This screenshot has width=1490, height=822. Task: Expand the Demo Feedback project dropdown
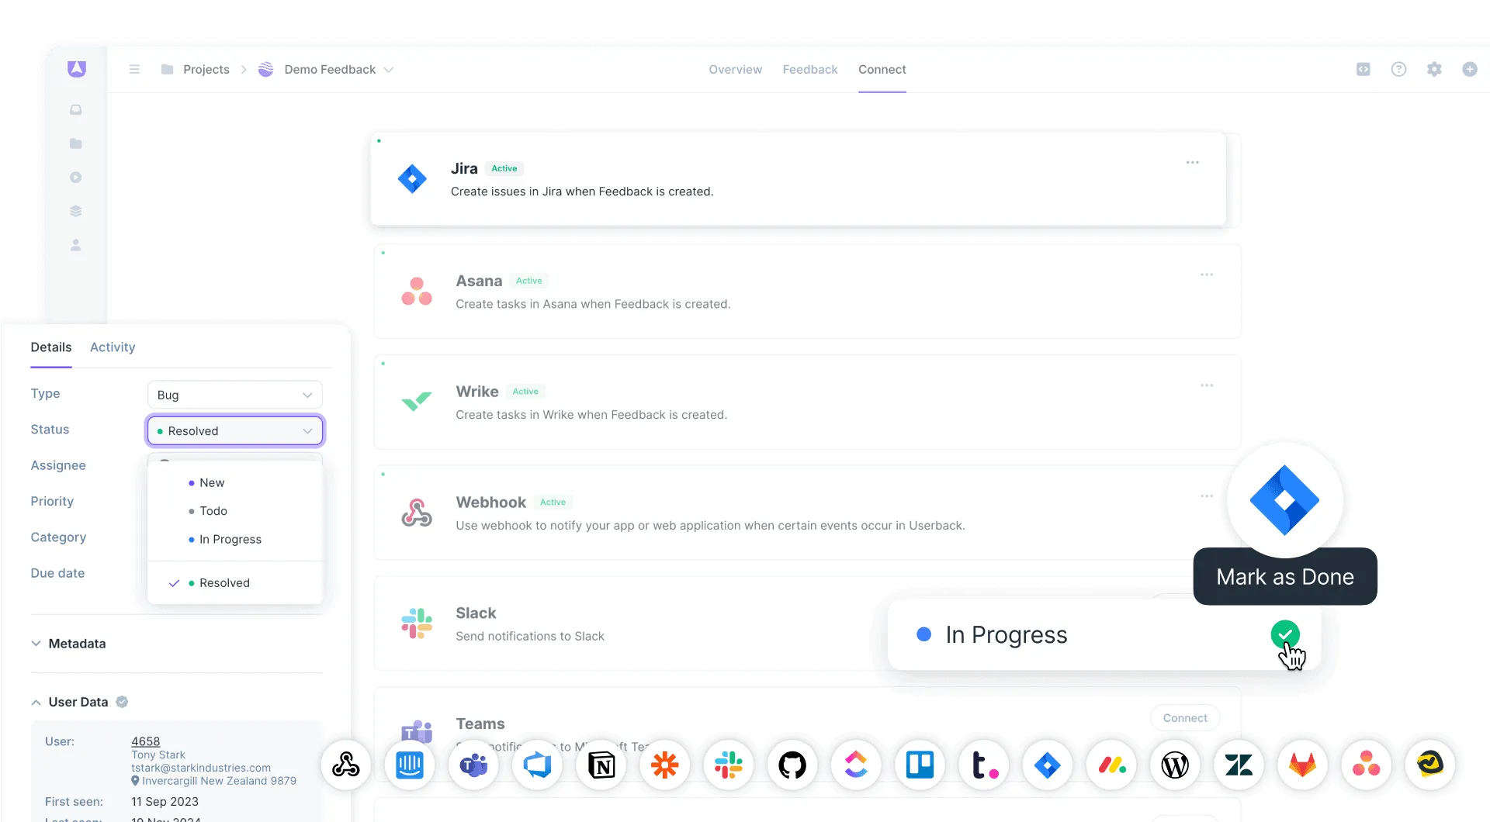point(389,69)
